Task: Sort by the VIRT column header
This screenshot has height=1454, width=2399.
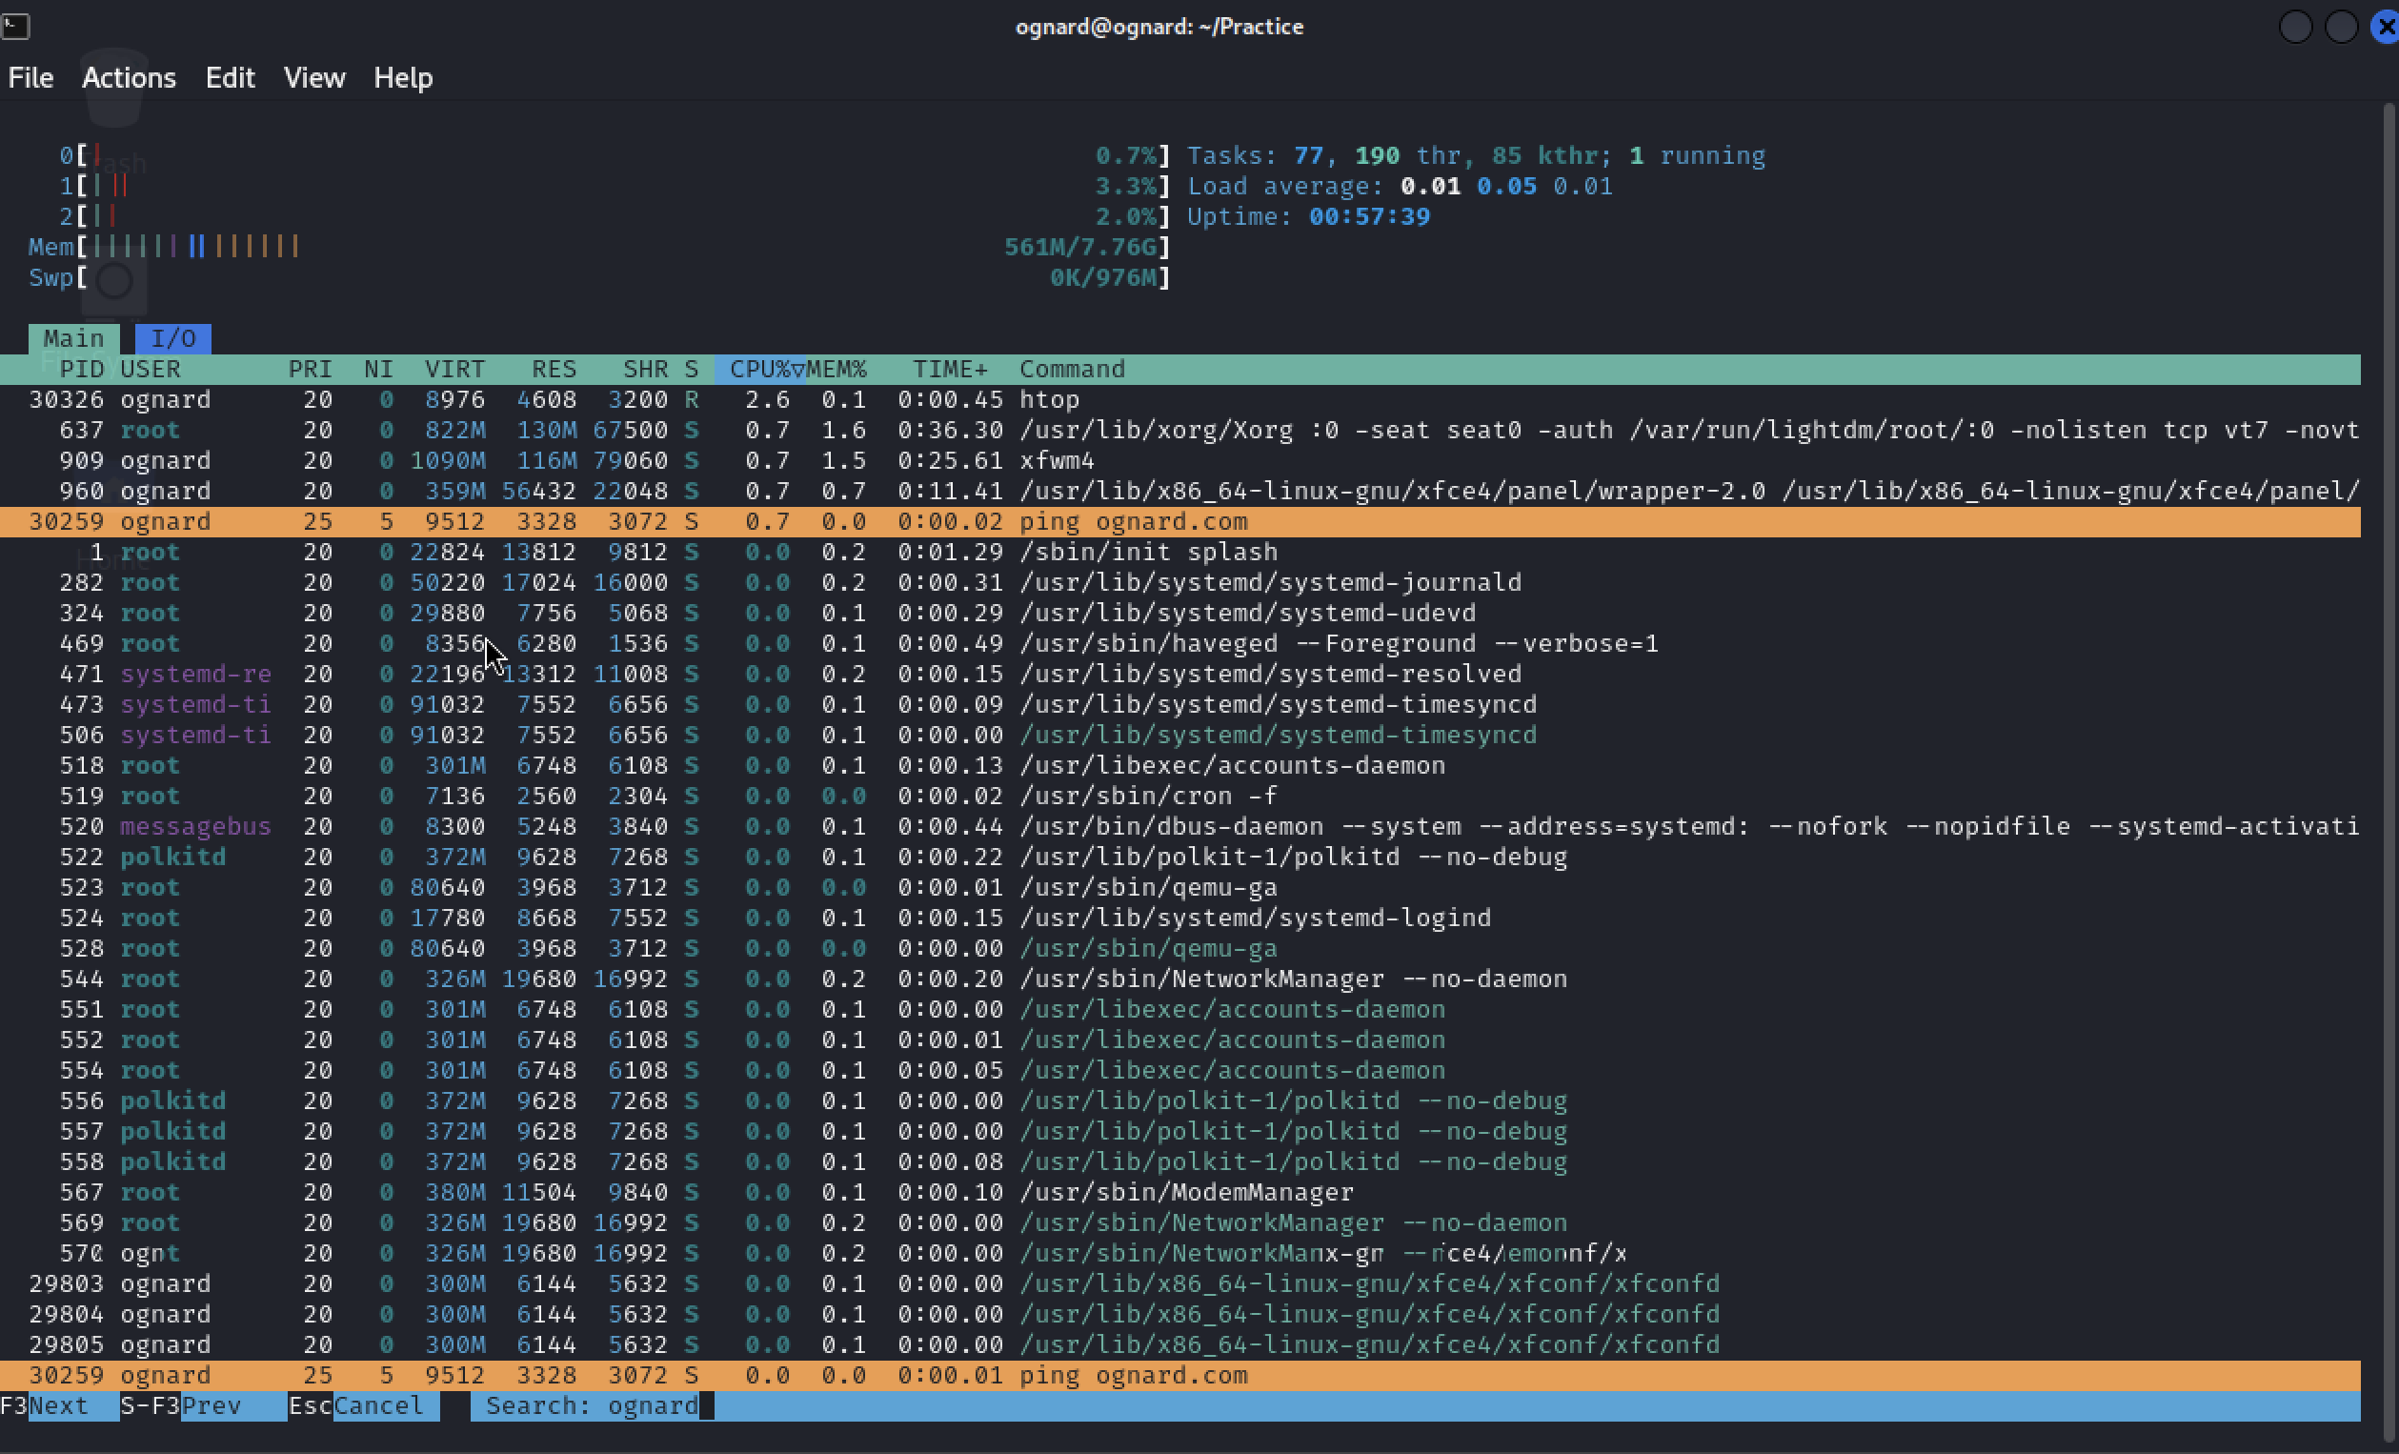Action: 454,369
